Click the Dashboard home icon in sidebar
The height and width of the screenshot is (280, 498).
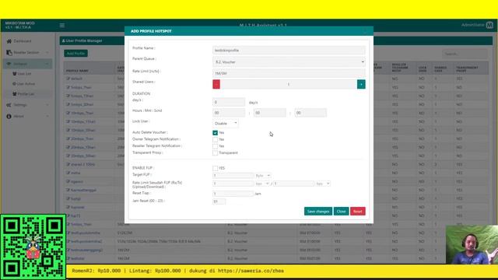tap(9, 41)
